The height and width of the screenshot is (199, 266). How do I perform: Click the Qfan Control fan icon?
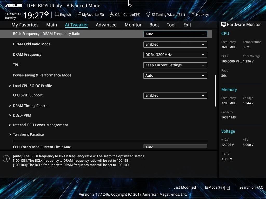coord(112,15)
